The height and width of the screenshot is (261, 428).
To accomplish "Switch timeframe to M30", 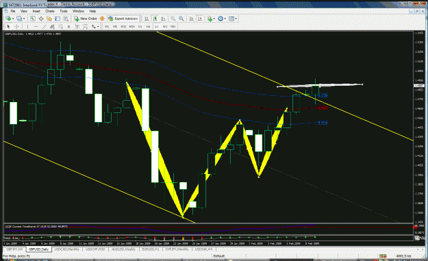I will 132,27.
